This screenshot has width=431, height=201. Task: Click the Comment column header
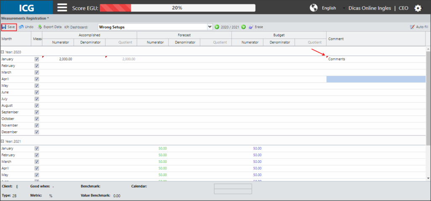coord(376,39)
